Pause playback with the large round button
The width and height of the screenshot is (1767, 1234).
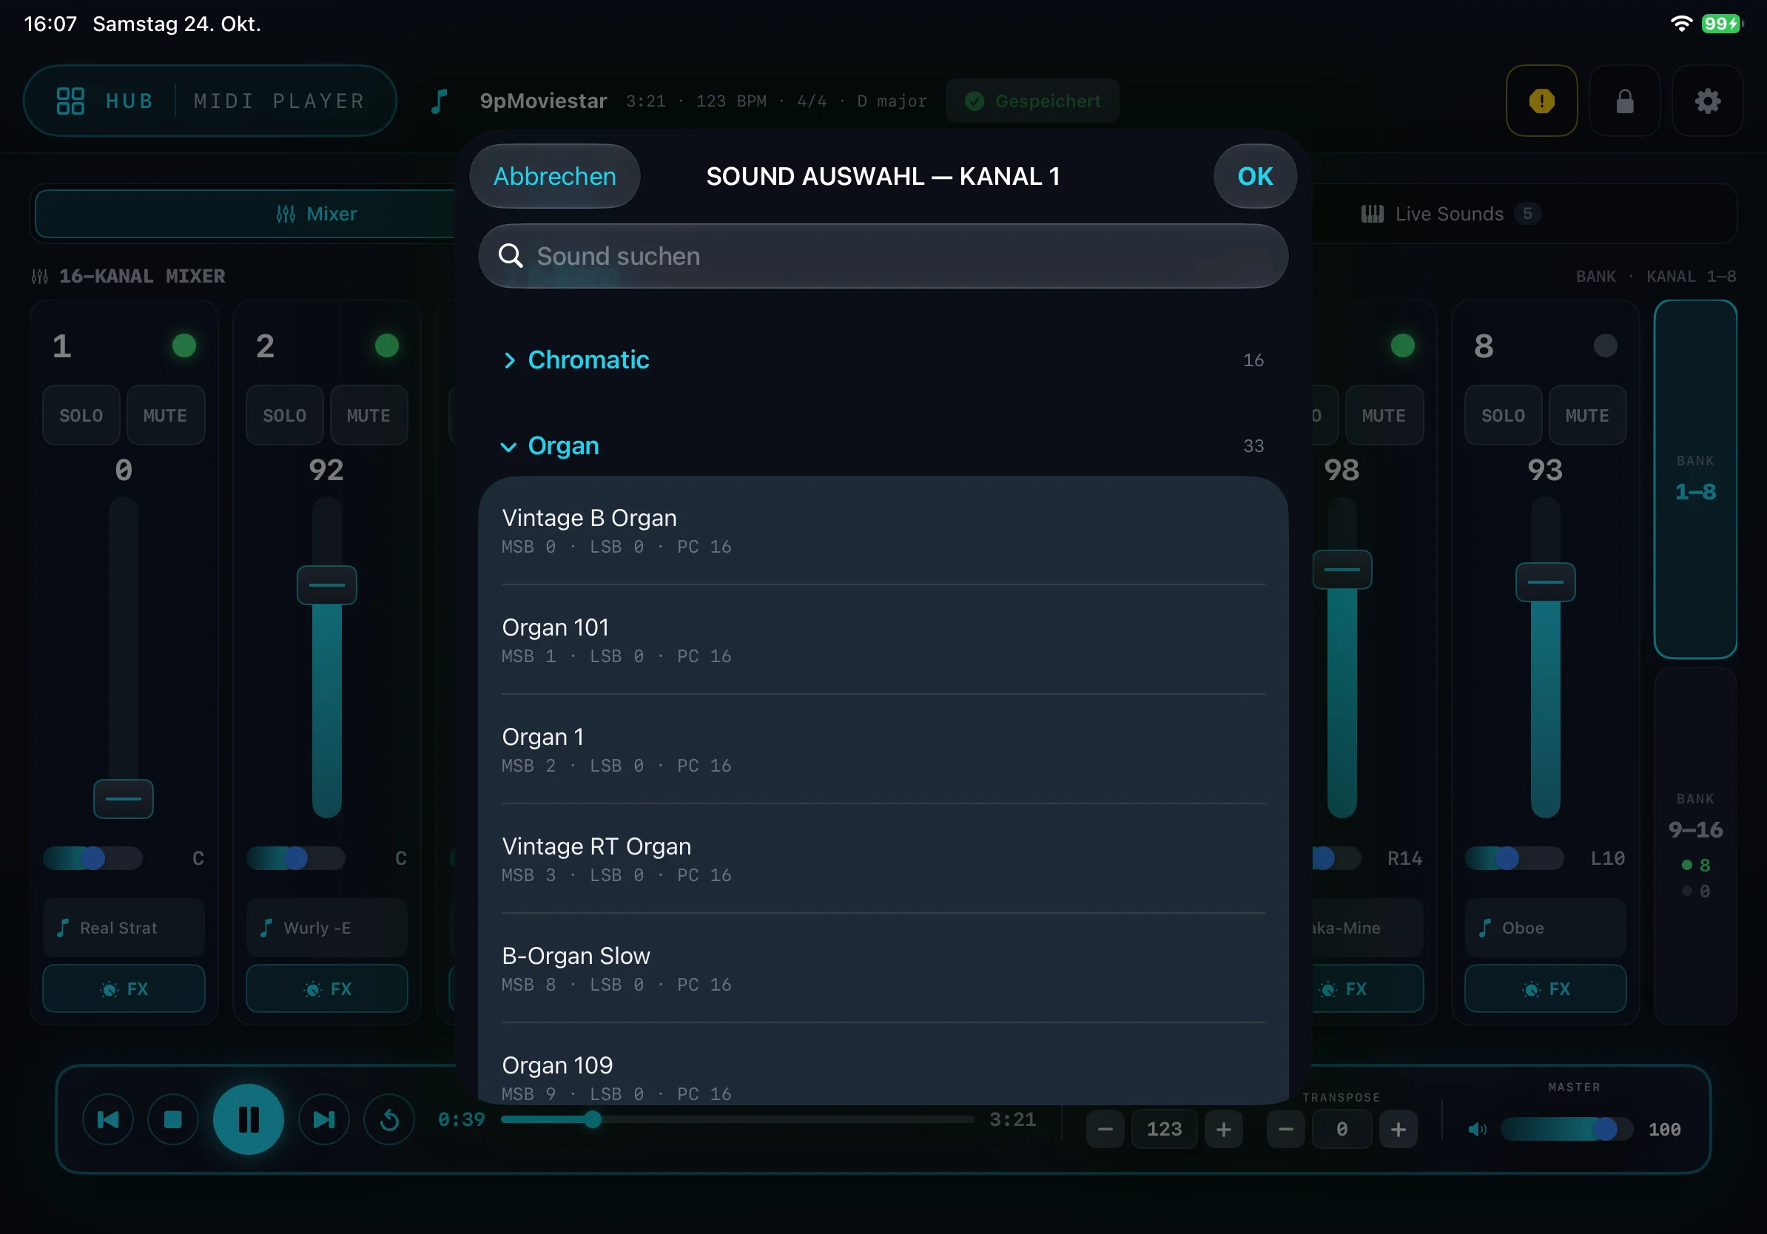point(248,1119)
